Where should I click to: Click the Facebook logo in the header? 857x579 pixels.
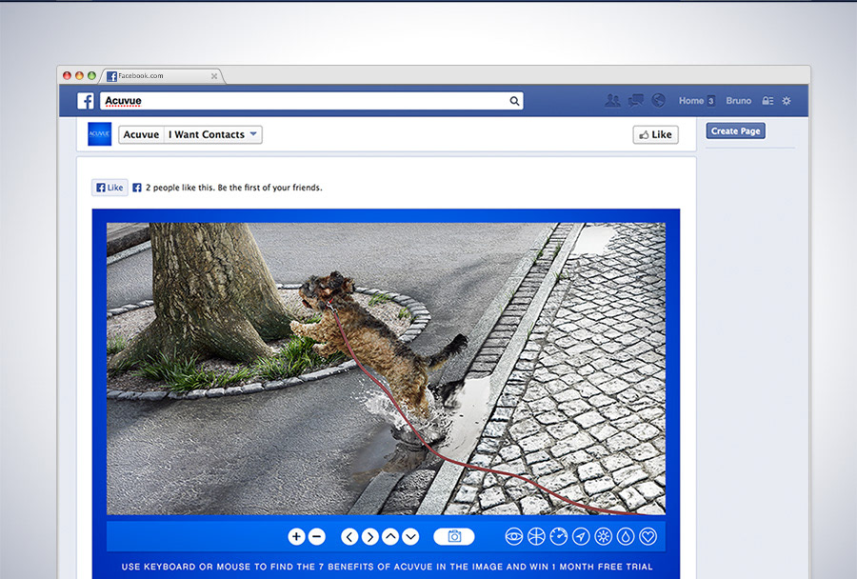point(86,101)
